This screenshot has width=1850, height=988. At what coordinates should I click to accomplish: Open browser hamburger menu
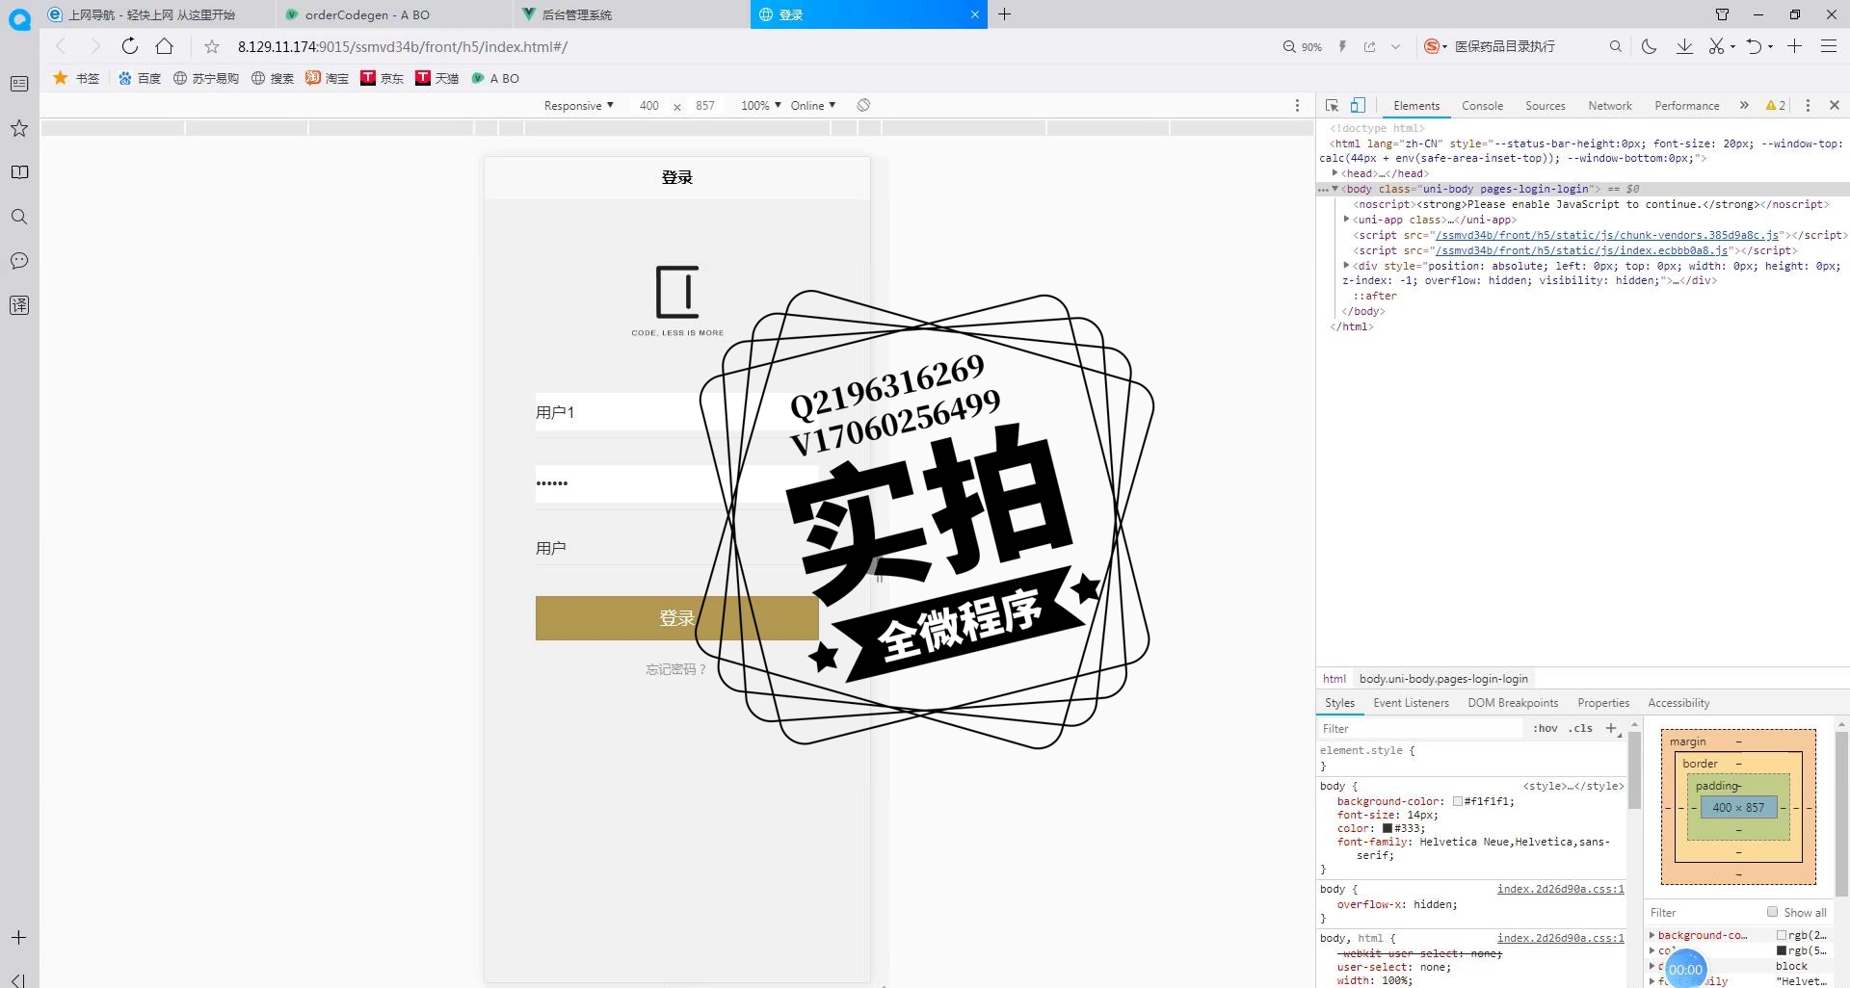point(1828,46)
